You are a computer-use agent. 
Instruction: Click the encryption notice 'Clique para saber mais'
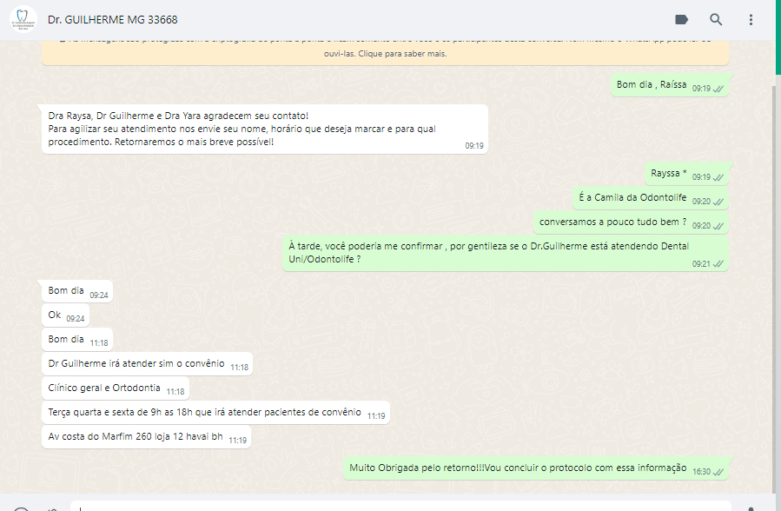click(402, 53)
